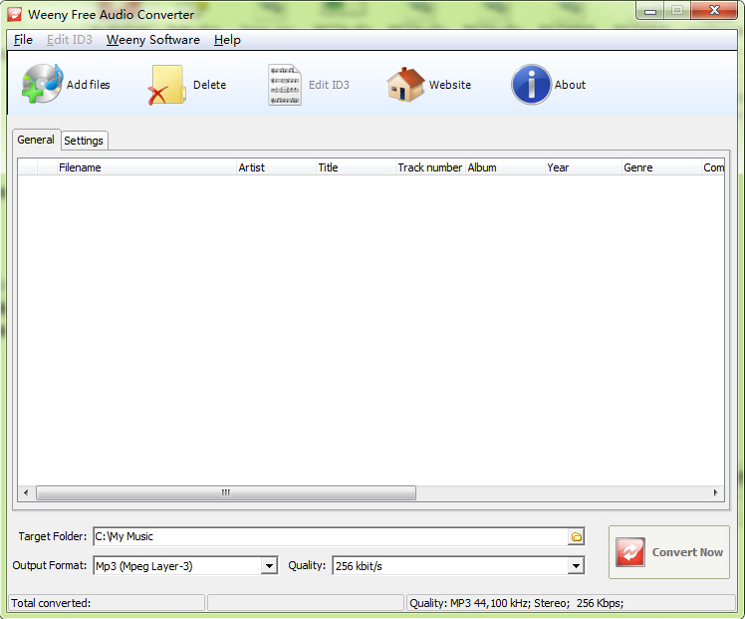745x619 pixels.
Task: Sort by the Album column header
Action: click(x=505, y=167)
